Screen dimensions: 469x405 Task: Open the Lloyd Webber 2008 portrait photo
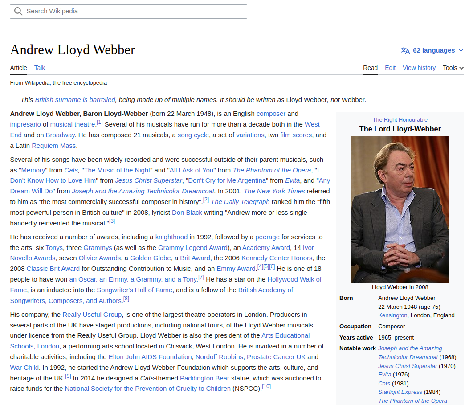400,209
